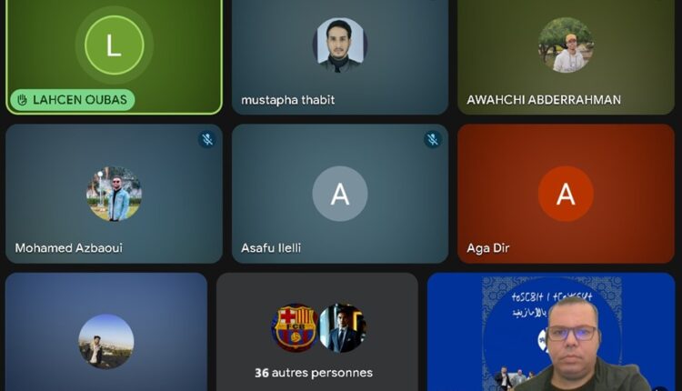Image resolution: width=682 pixels, height=391 pixels.
Task: Select the video tile of man with glasses
Action: [551, 332]
